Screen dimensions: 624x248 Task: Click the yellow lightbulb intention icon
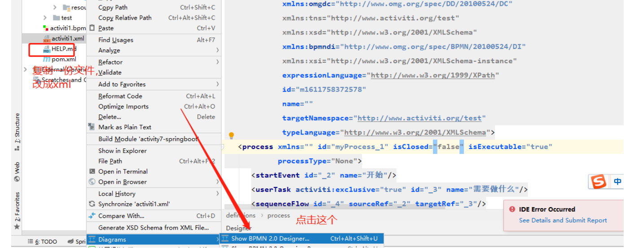pos(231,135)
